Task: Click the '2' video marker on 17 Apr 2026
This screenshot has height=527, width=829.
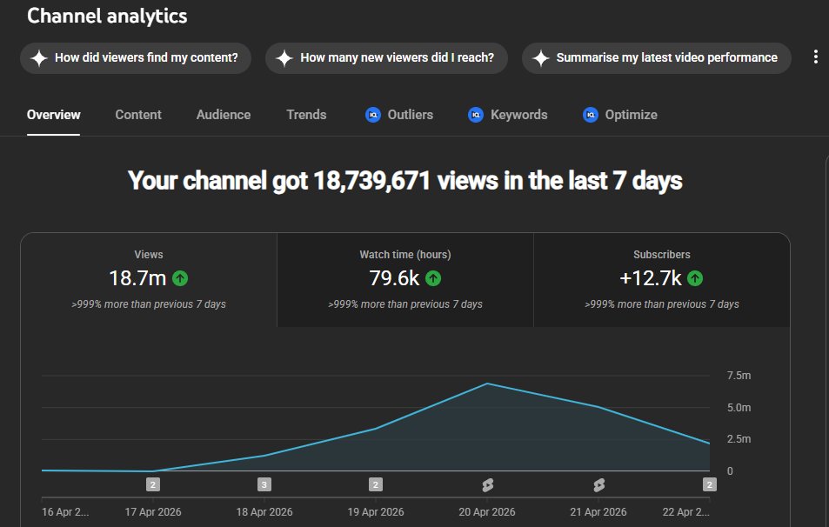Action: click(x=153, y=484)
